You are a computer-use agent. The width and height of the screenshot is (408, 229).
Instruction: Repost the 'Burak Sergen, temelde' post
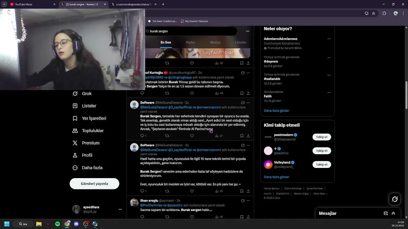tap(167, 136)
